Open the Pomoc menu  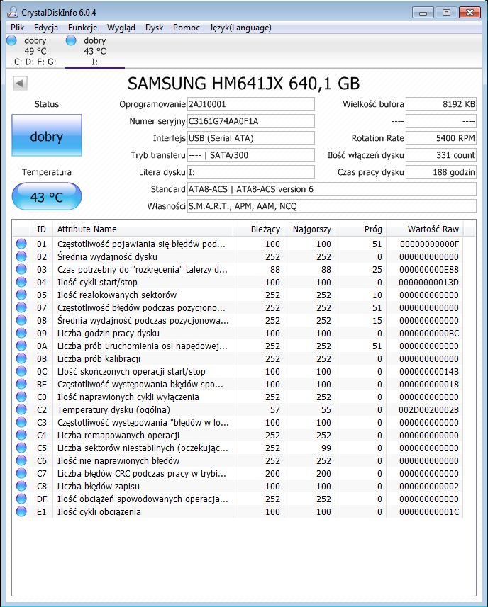pos(187,28)
